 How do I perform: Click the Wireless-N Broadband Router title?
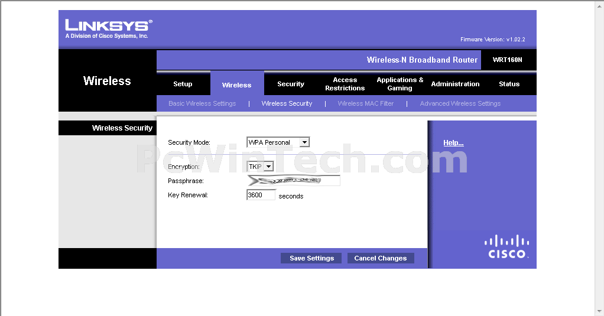(422, 60)
